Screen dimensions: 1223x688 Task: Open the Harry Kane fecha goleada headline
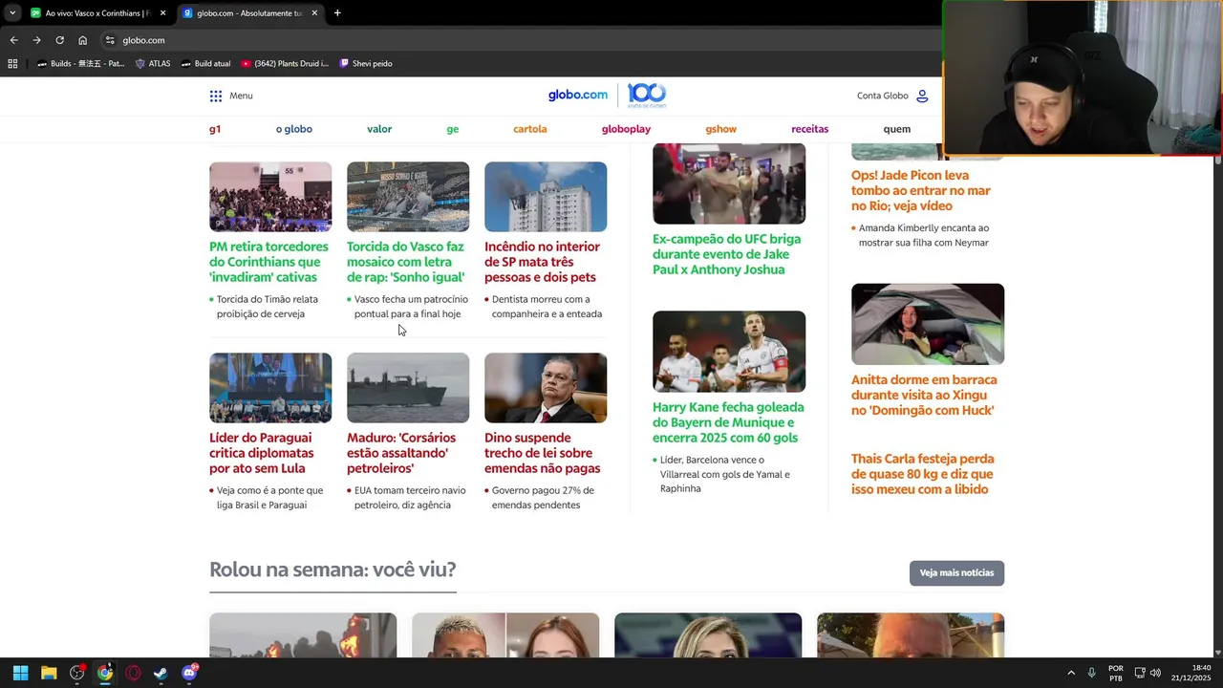pyautogui.click(x=728, y=422)
